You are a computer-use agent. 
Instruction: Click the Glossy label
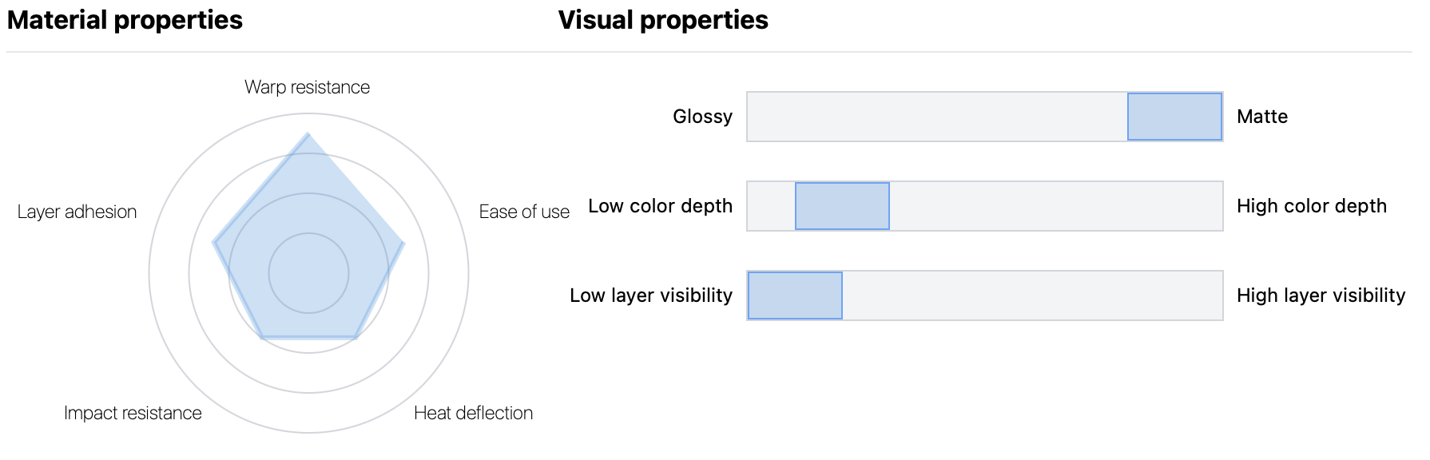click(x=702, y=117)
